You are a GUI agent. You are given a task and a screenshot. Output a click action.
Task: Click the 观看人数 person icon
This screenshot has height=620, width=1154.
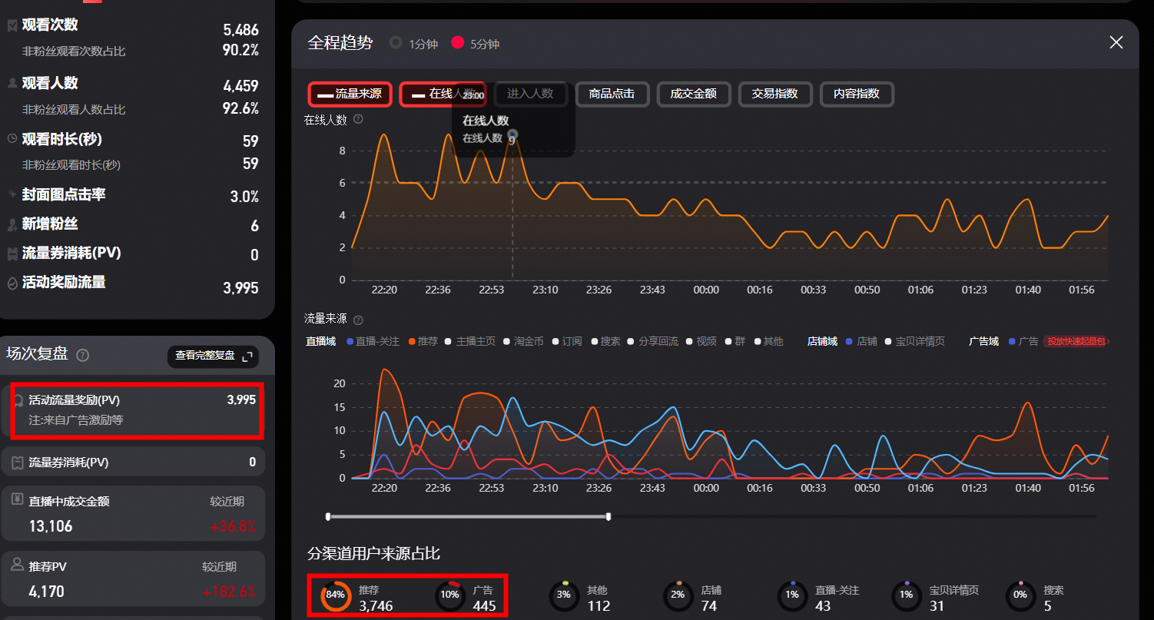pyautogui.click(x=12, y=83)
